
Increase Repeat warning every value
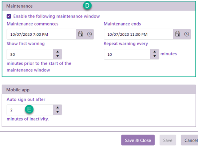(155, 52)
